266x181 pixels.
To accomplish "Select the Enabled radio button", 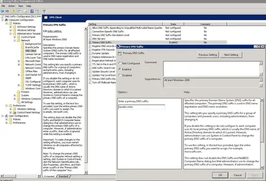I will click(x=120, y=69).
